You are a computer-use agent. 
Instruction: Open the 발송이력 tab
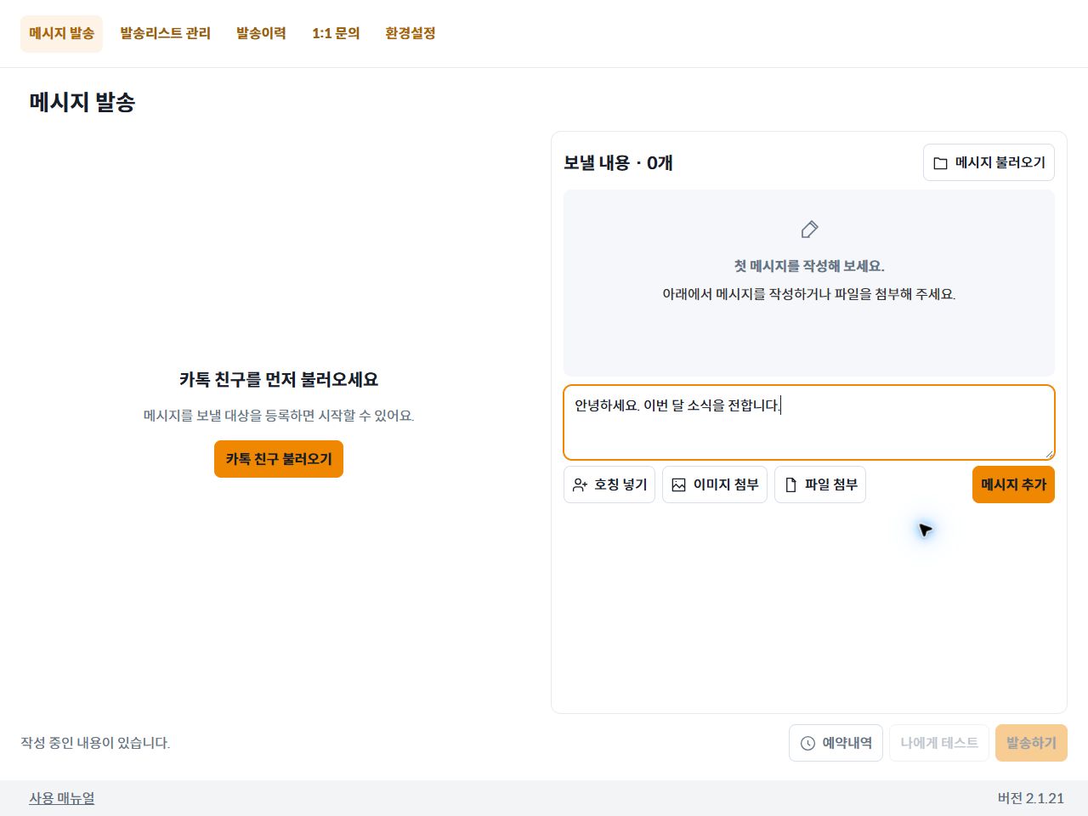(x=261, y=34)
